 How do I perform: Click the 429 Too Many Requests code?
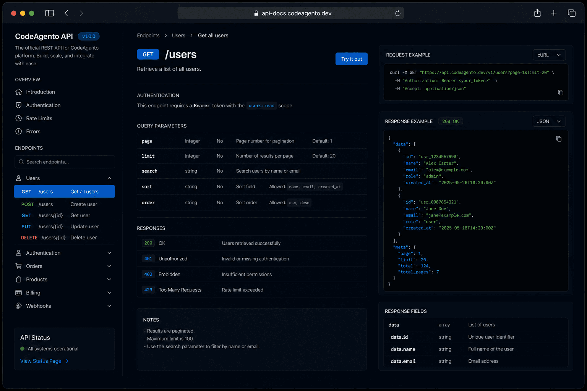coord(148,290)
